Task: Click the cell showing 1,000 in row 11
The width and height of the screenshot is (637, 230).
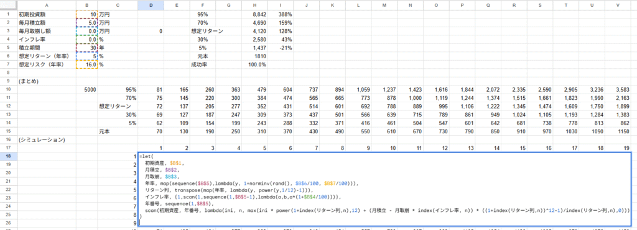Action: pyautogui.click(x=410, y=98)
